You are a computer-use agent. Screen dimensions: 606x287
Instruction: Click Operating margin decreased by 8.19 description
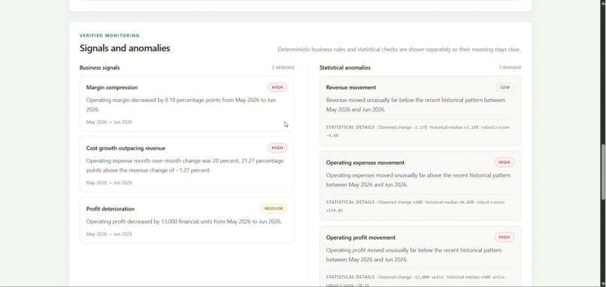coord(181,105)
